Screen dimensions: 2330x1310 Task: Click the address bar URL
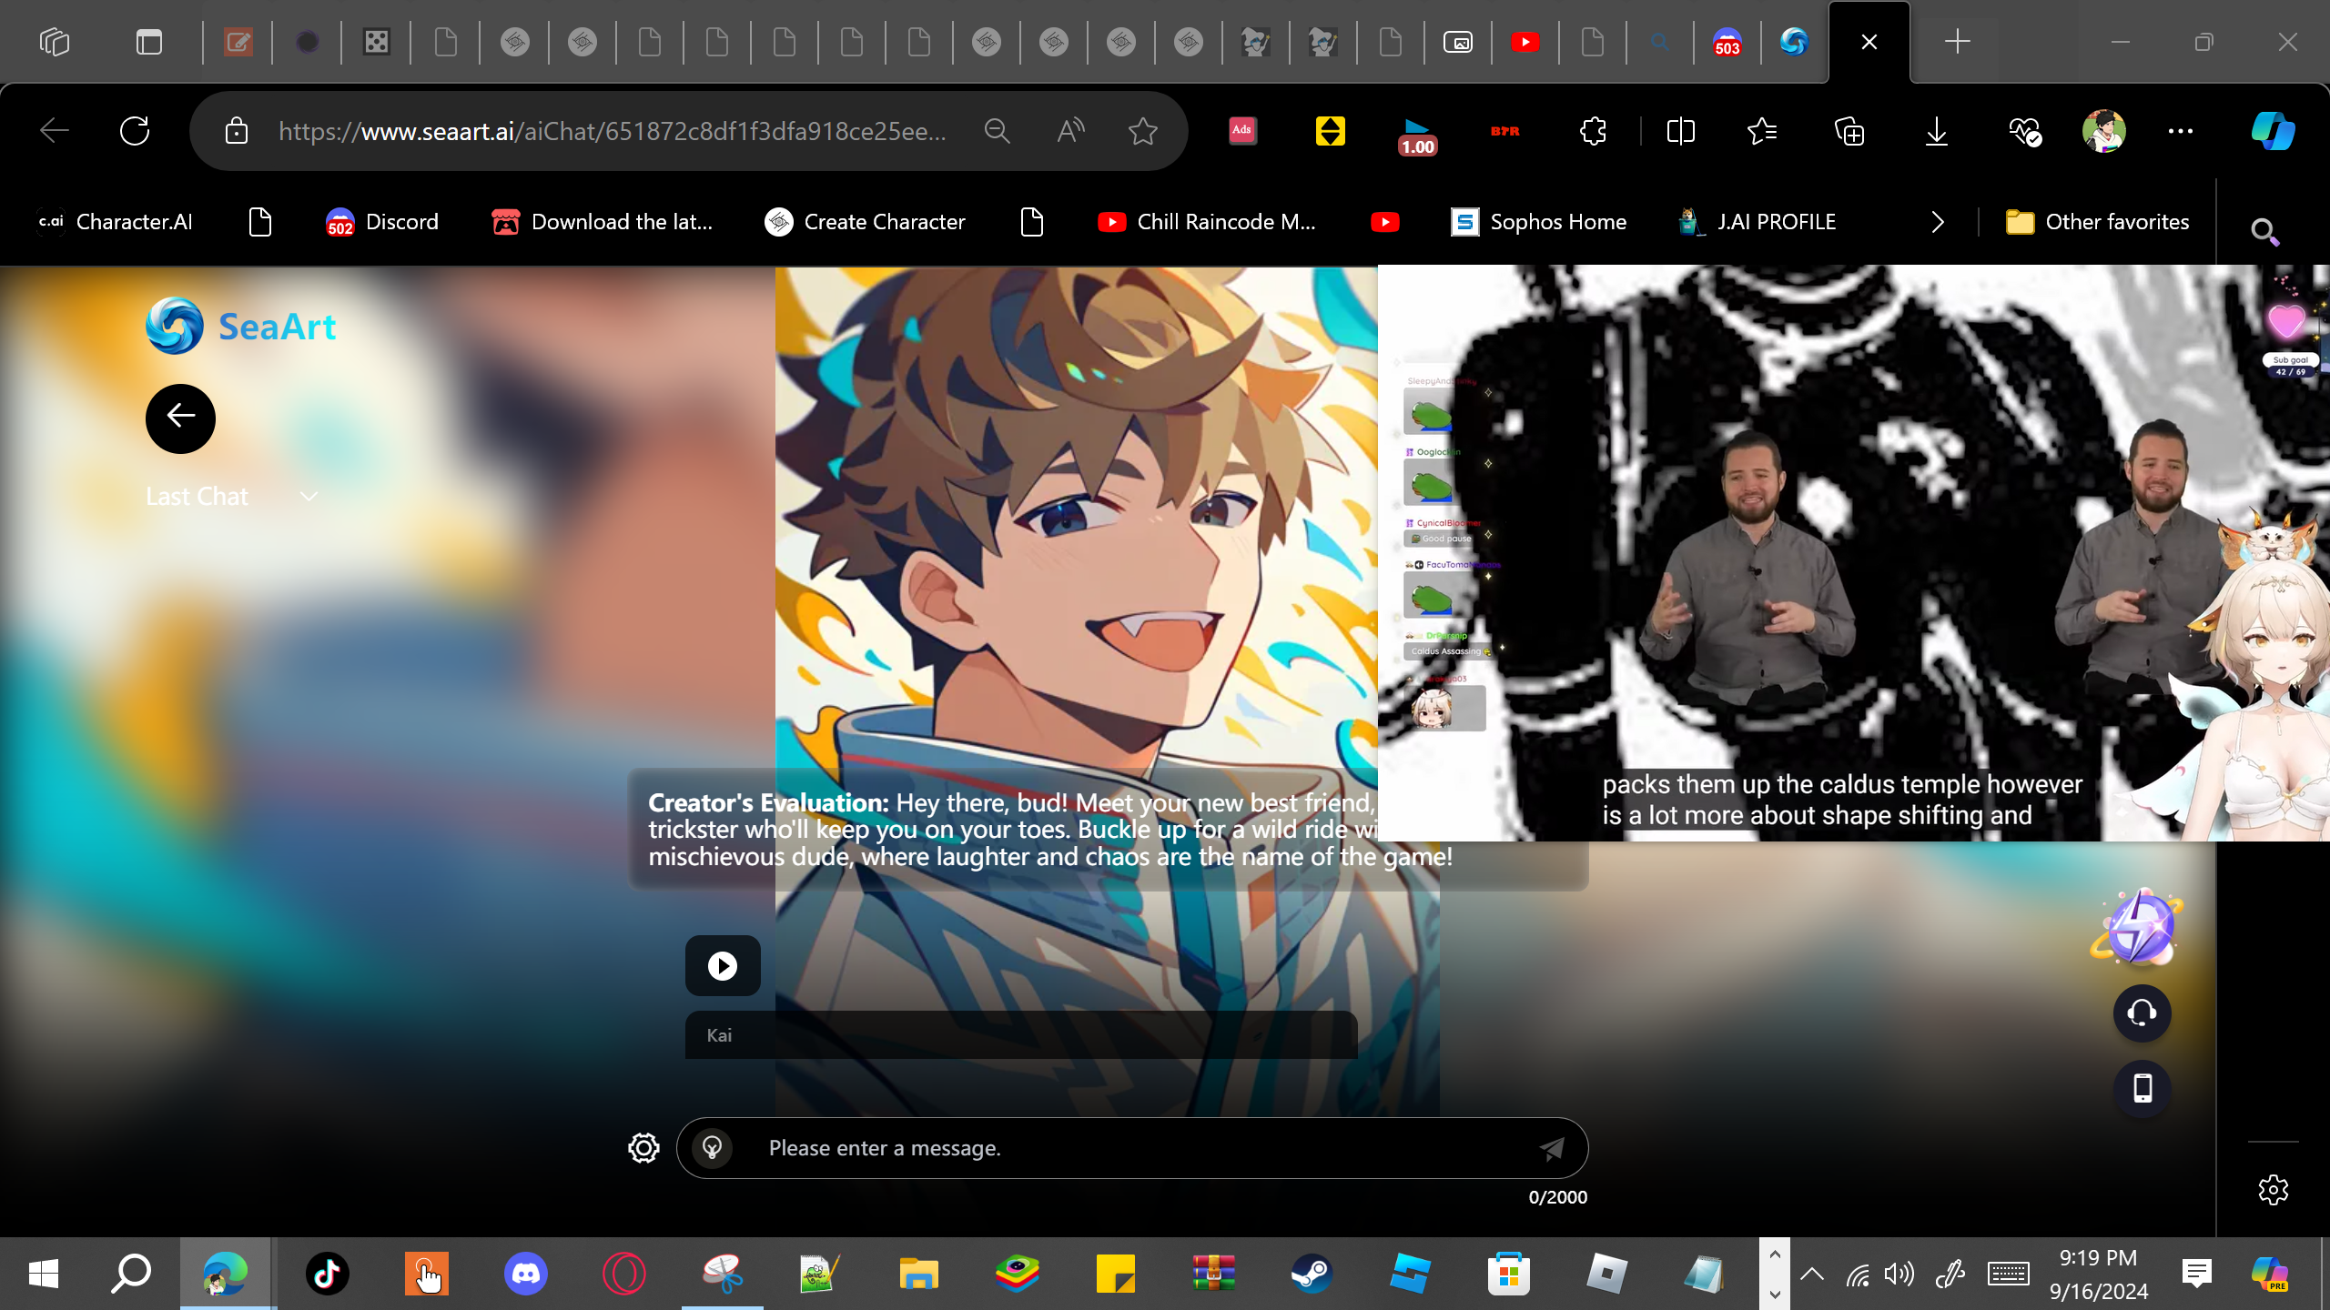point(613,131)
